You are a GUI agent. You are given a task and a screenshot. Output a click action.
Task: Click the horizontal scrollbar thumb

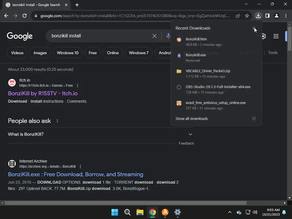click(126, 203)
